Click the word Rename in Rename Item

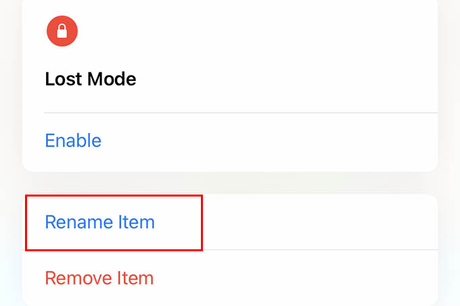click(78, 222)
